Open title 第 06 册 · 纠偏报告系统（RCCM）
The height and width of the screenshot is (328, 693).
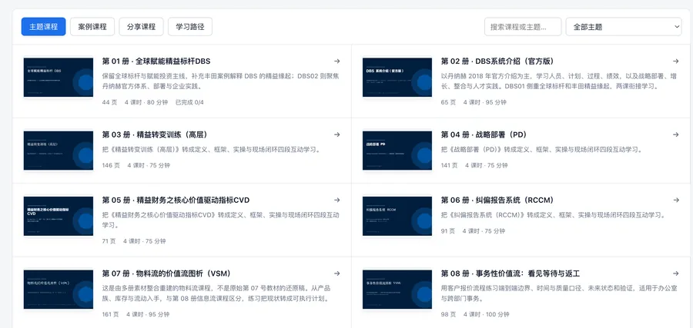coord(497,200)
